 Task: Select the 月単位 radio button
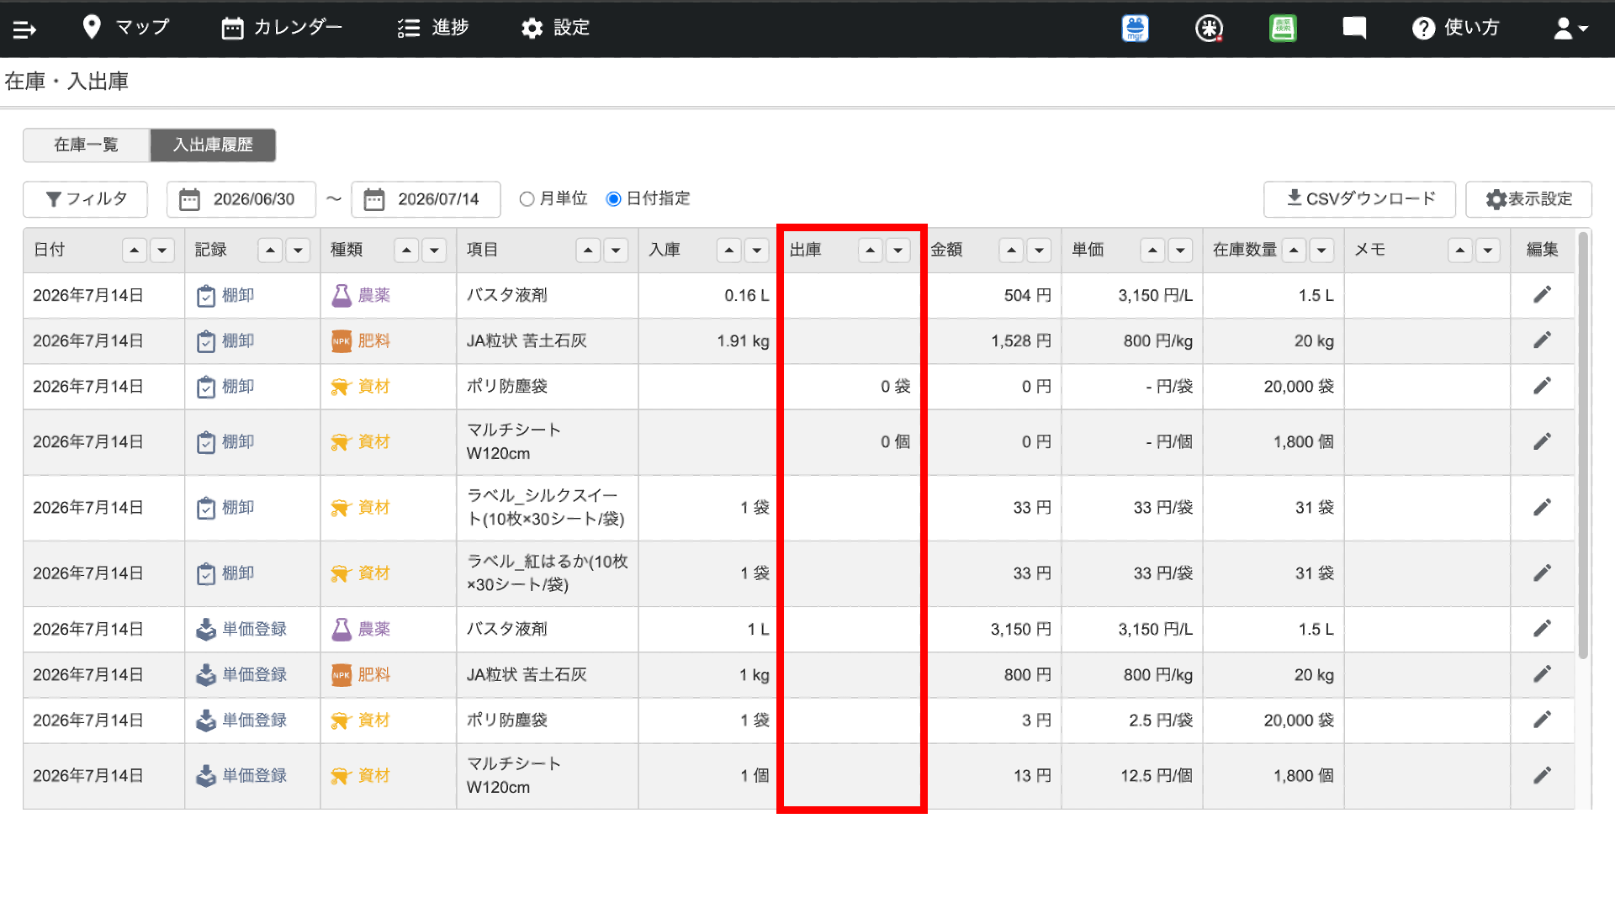527,199
